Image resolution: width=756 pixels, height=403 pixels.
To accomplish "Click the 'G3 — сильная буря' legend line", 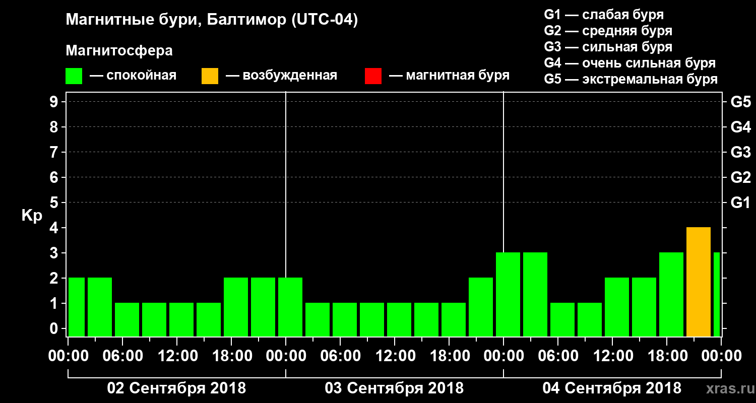I will tap(608, 47).
